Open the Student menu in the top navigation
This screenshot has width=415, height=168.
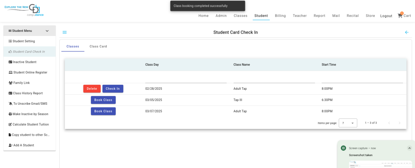(x=261, y=16)
